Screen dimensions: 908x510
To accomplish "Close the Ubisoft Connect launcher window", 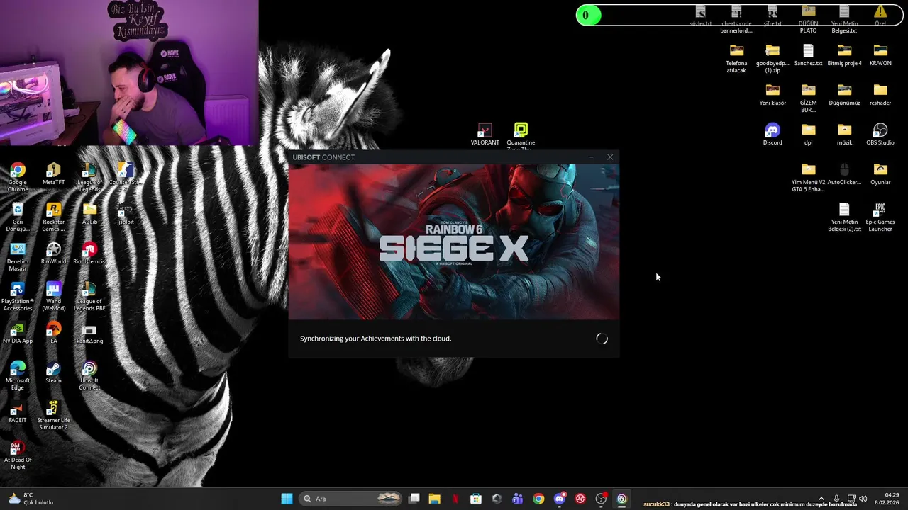I will click(x=610, y=157).
